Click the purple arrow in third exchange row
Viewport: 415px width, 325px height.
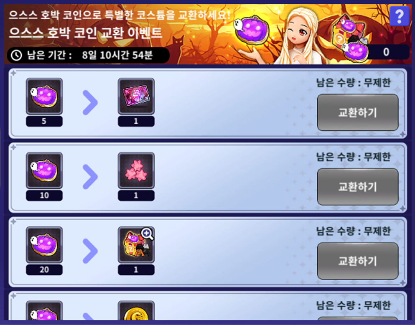90,251
